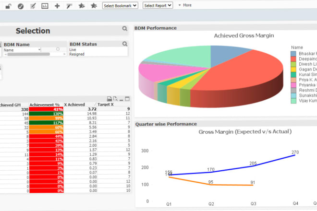This screenshot has width=317, height=211.
Task: Click the pink Priyanka legend swatch
Action: (293, 85)
